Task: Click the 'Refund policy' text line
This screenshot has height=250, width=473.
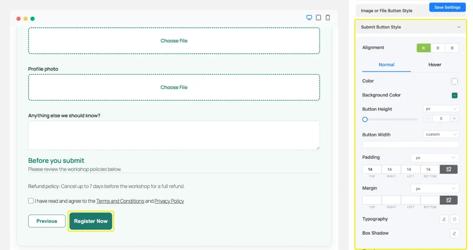Action: click(x=106, y=186)
